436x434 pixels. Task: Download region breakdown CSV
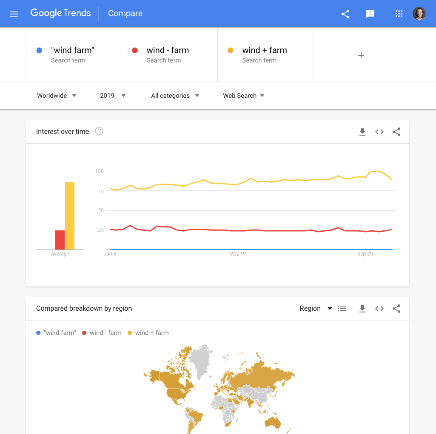tap(362, 309)
